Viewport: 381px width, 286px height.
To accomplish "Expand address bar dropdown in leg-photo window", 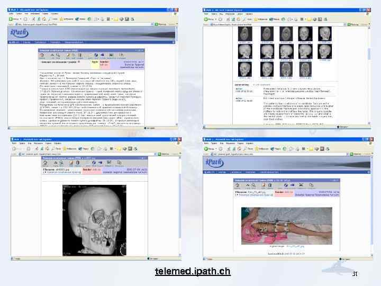I will (348, 154).
